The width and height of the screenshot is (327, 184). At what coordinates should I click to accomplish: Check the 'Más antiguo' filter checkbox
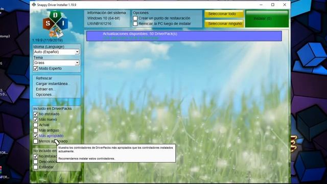click(x=35, y=130)
